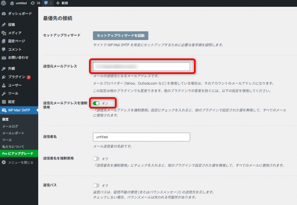The height and width of the screenshot is (205, 297).
Task: Turn on the 返信パス toggle
Action: pyautogui.click(x=96, y=186)
